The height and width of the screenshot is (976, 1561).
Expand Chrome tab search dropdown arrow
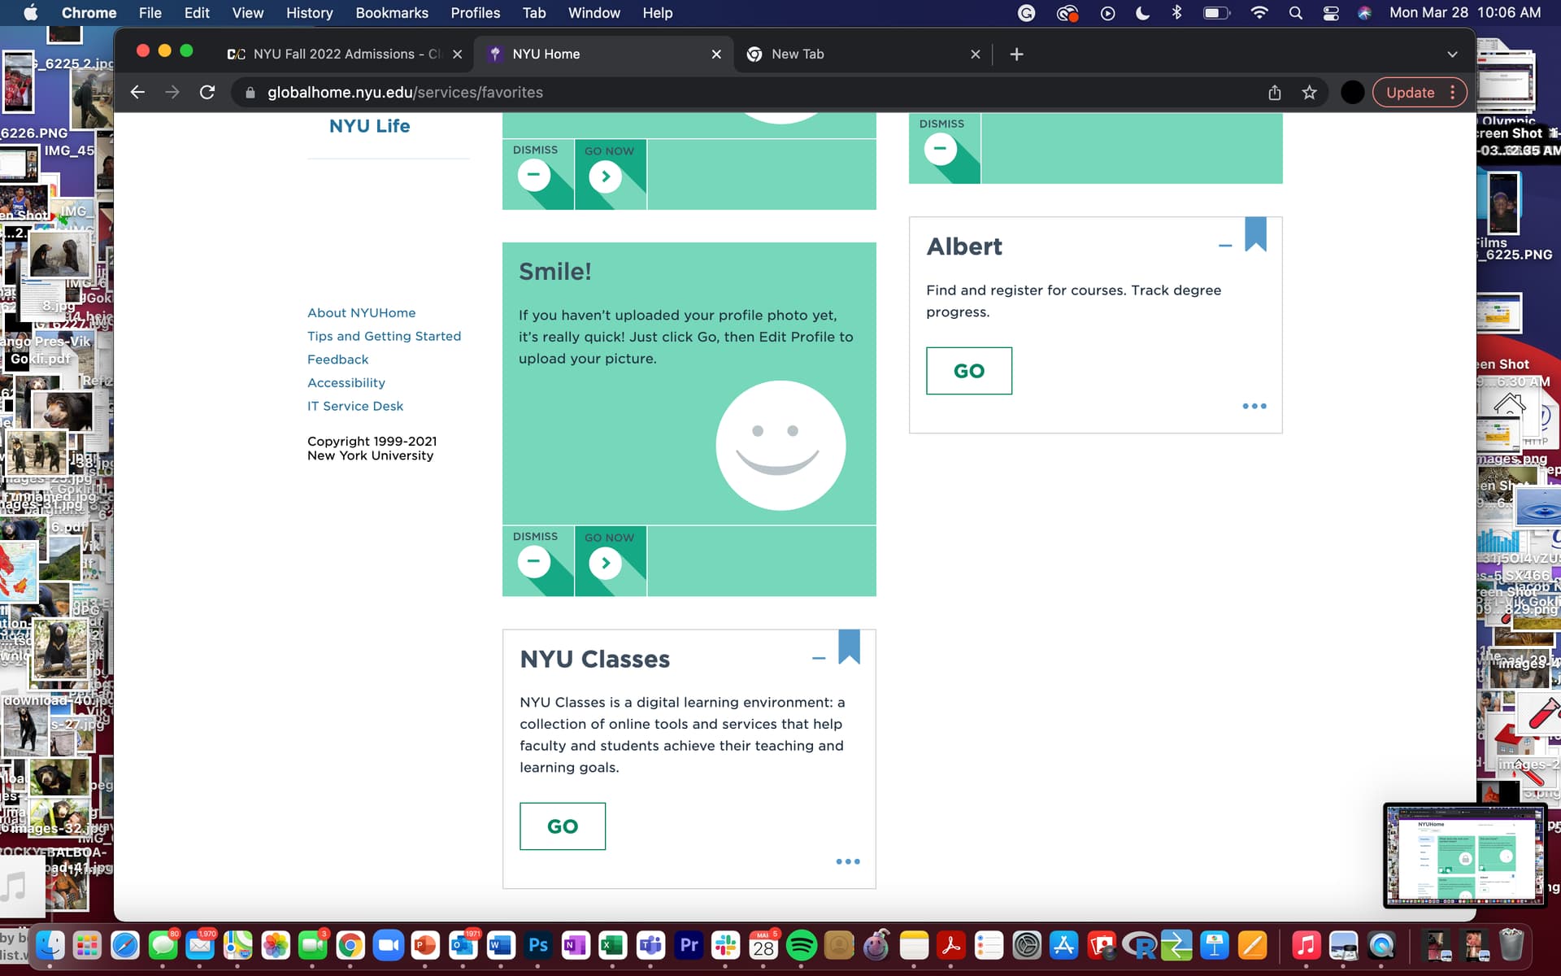click(1452, 54)
